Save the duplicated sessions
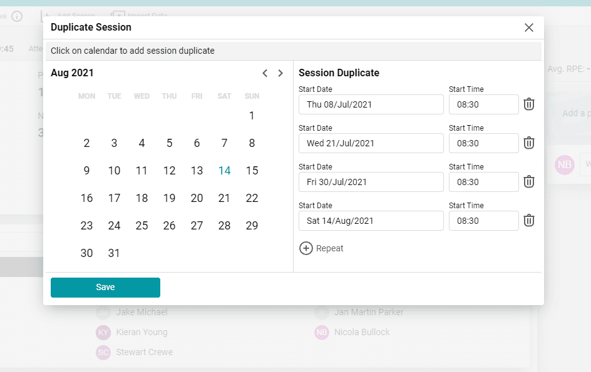The width and height of the screenshot is (591, 372). coord(106,287)
